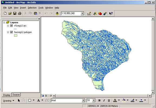Switch to the Source tab

coord(16,95)
